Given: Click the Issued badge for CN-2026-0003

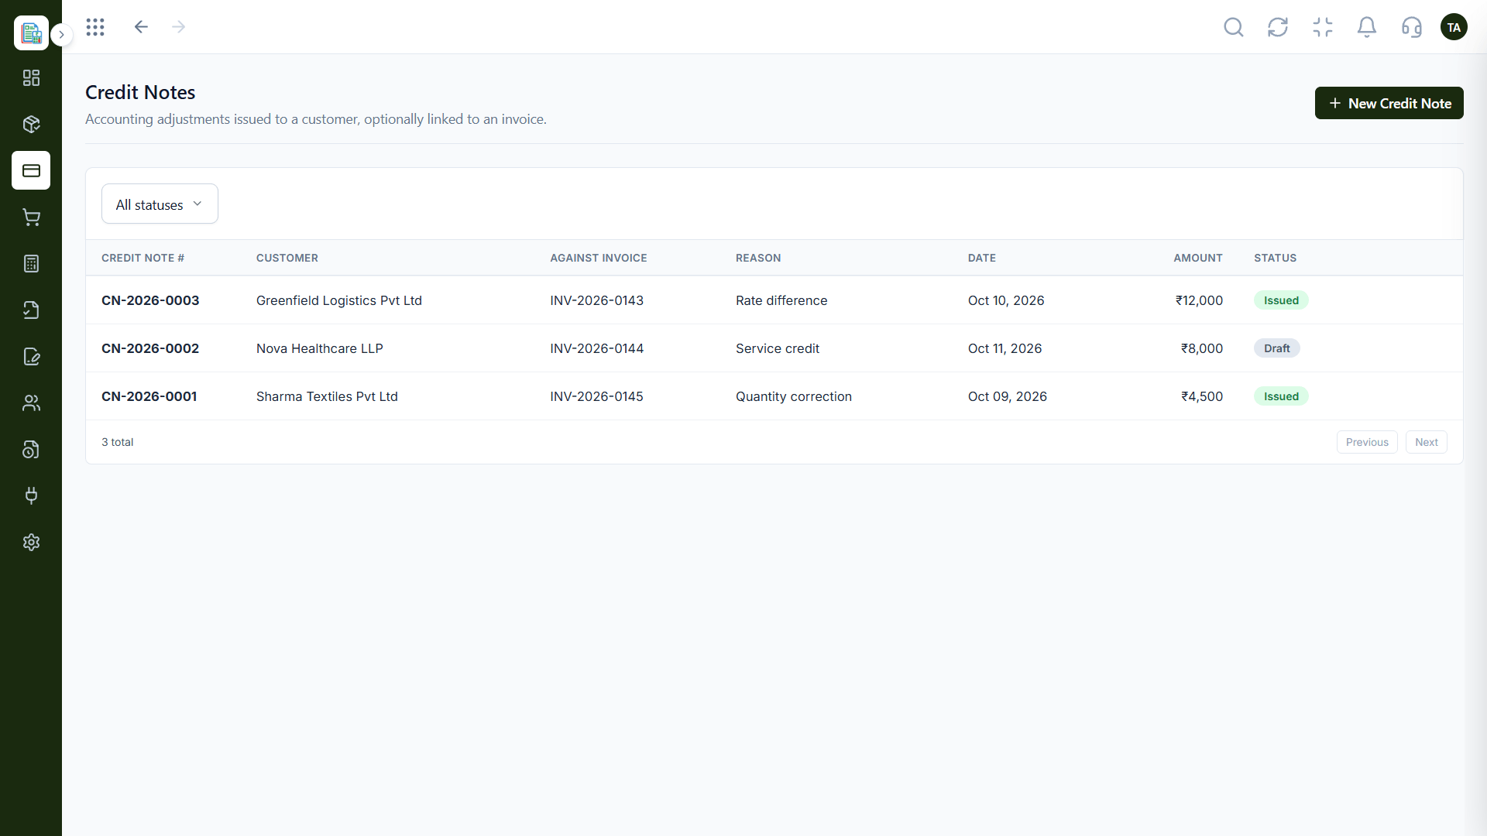Looking at the screenshot, I should click(1281, 300).
